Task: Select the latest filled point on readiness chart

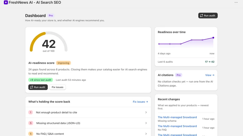Action: pyautogui.click(x=213, y=37)
